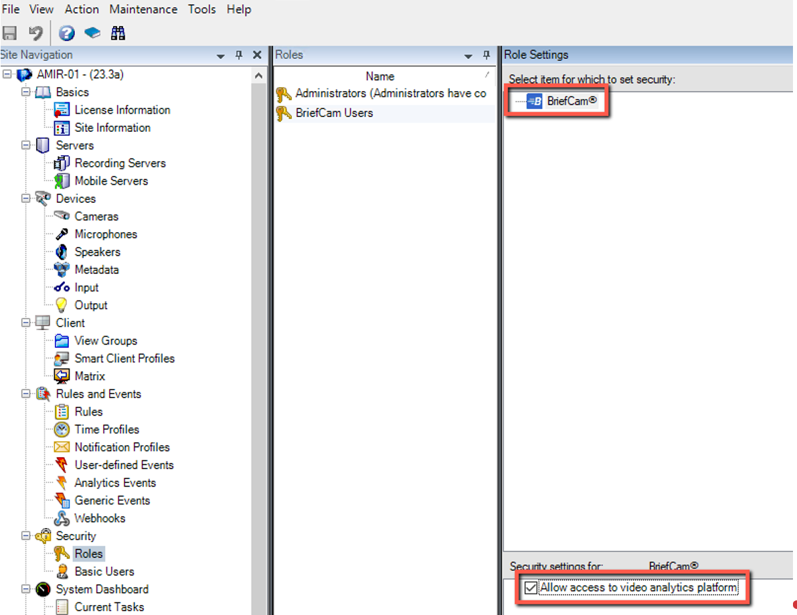Select Analytics Events in the tree
The height and width of the screenshot is (615, 797).
pos(115,483)
